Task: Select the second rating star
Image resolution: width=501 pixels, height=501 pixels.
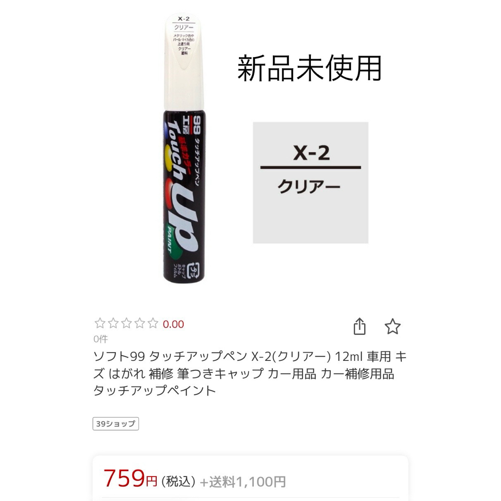Action: point(113,323)
